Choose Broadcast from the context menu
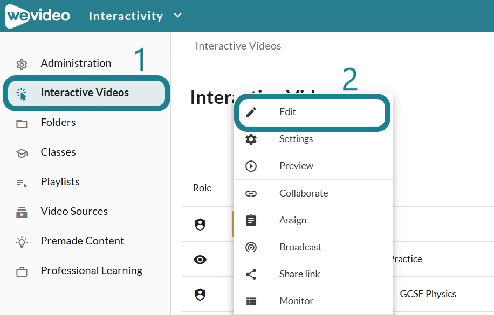This screenshot has height=315, width=494. [313, 247]
